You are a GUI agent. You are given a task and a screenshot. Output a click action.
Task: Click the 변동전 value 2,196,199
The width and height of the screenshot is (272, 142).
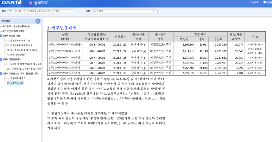(x=188, y=45)
